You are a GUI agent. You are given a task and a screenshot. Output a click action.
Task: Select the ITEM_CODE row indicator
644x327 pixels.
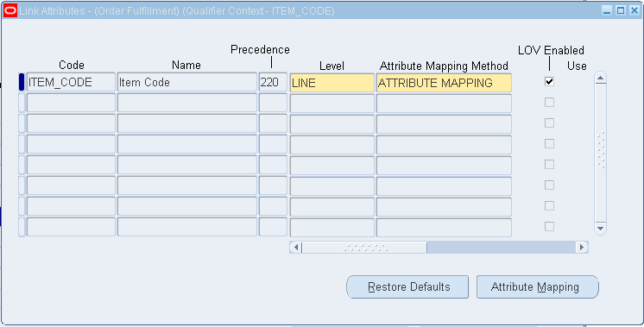(x=22, y=82)
